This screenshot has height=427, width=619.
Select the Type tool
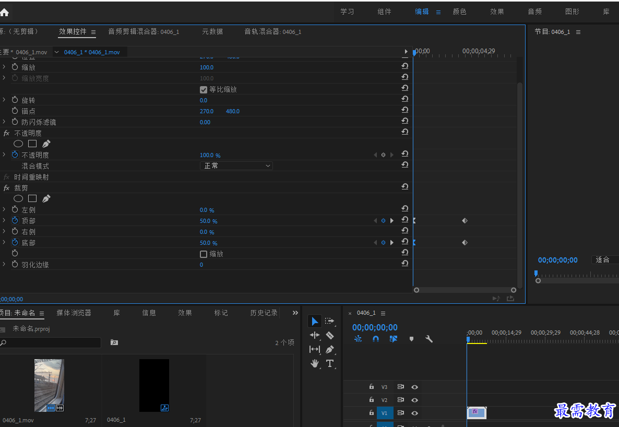coord(330,363)
